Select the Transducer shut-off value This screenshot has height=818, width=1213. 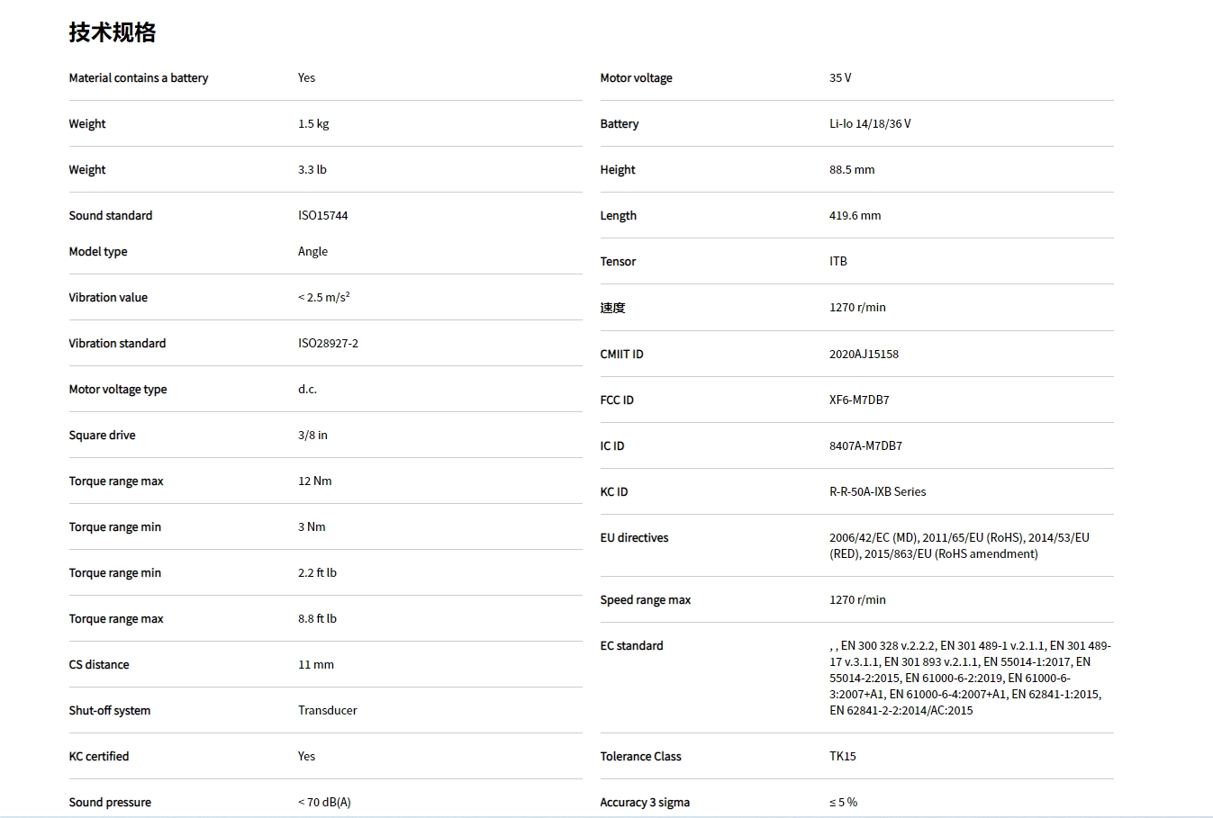[327, 711]
